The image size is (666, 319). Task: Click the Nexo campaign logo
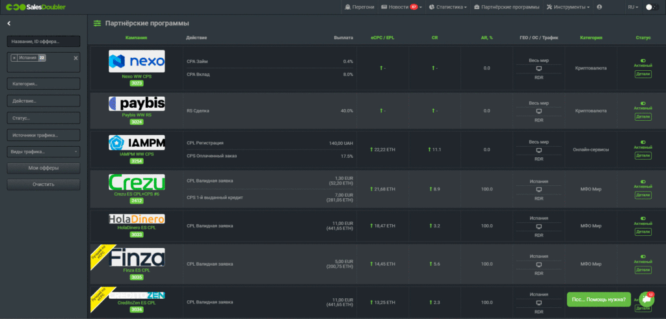(x=137, y=62)
